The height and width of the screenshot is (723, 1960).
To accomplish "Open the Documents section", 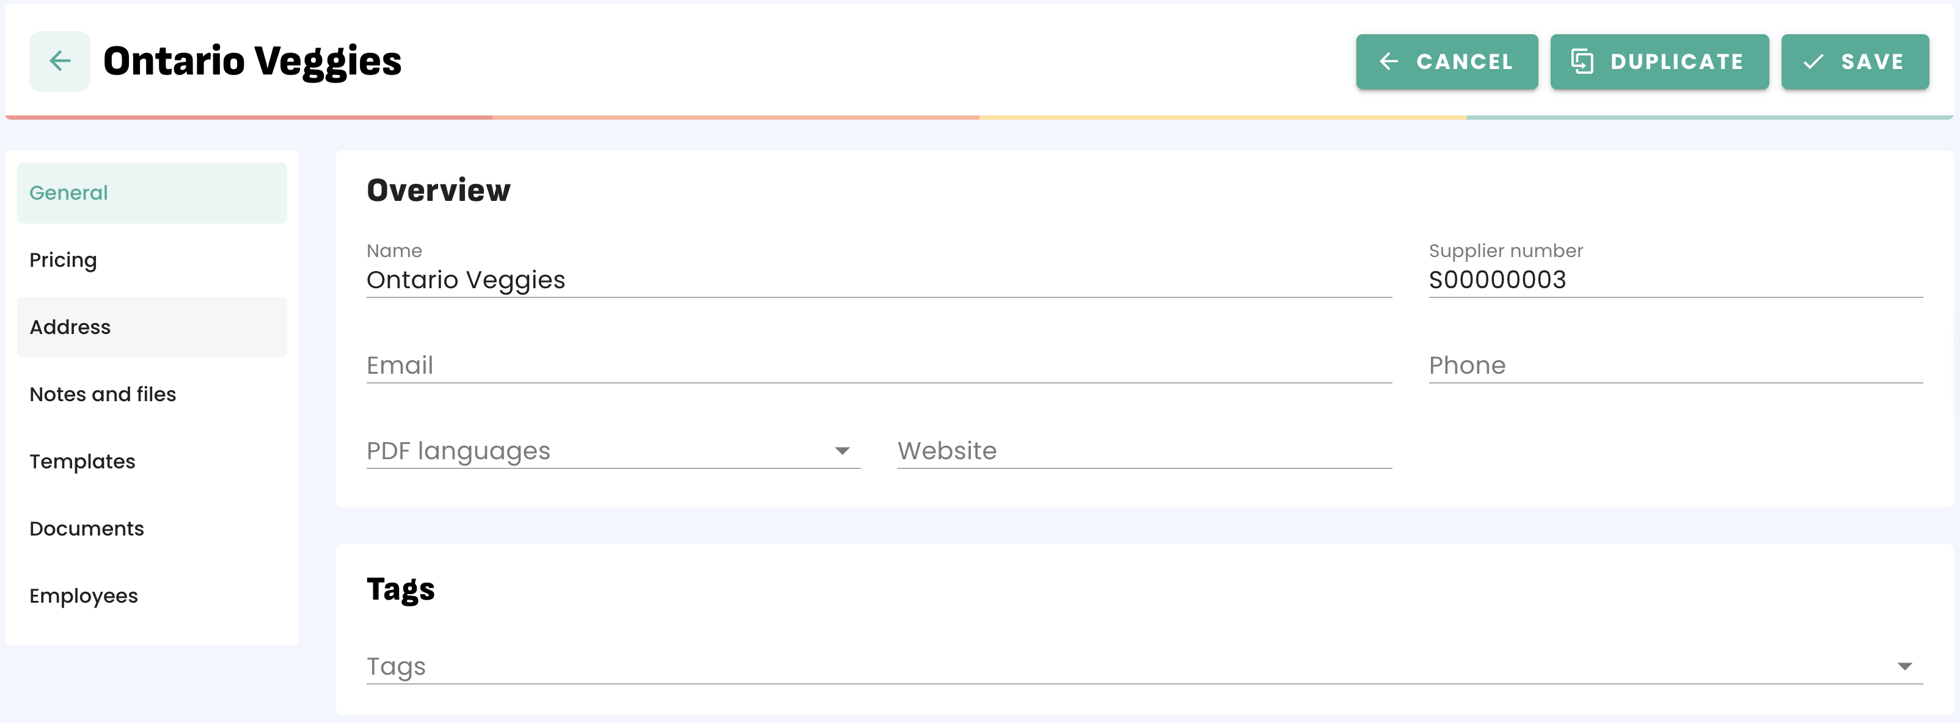I will pos(152,528).
